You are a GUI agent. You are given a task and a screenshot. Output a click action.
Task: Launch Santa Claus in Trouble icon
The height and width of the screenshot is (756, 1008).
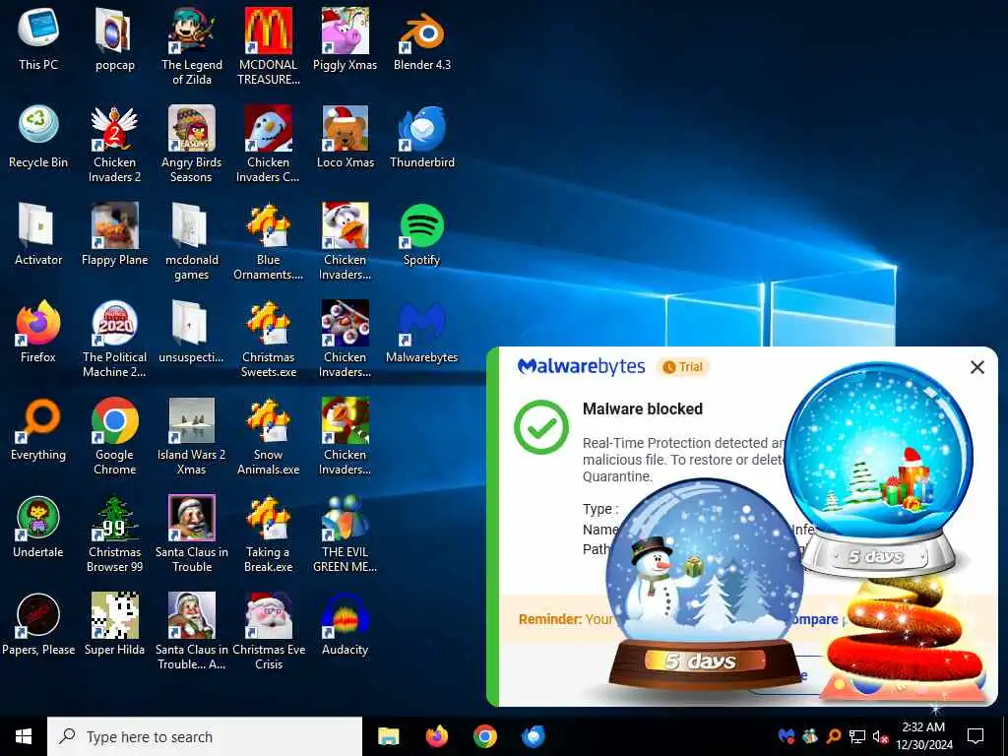tap(192, 535)
